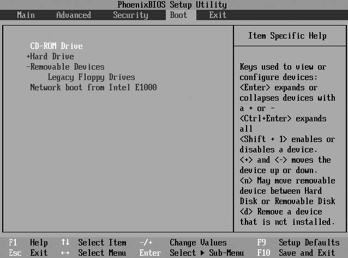Click the left-right arrow beside Select Menu
This screenshot has height=258, width=348.
click(x=65, y=253)
